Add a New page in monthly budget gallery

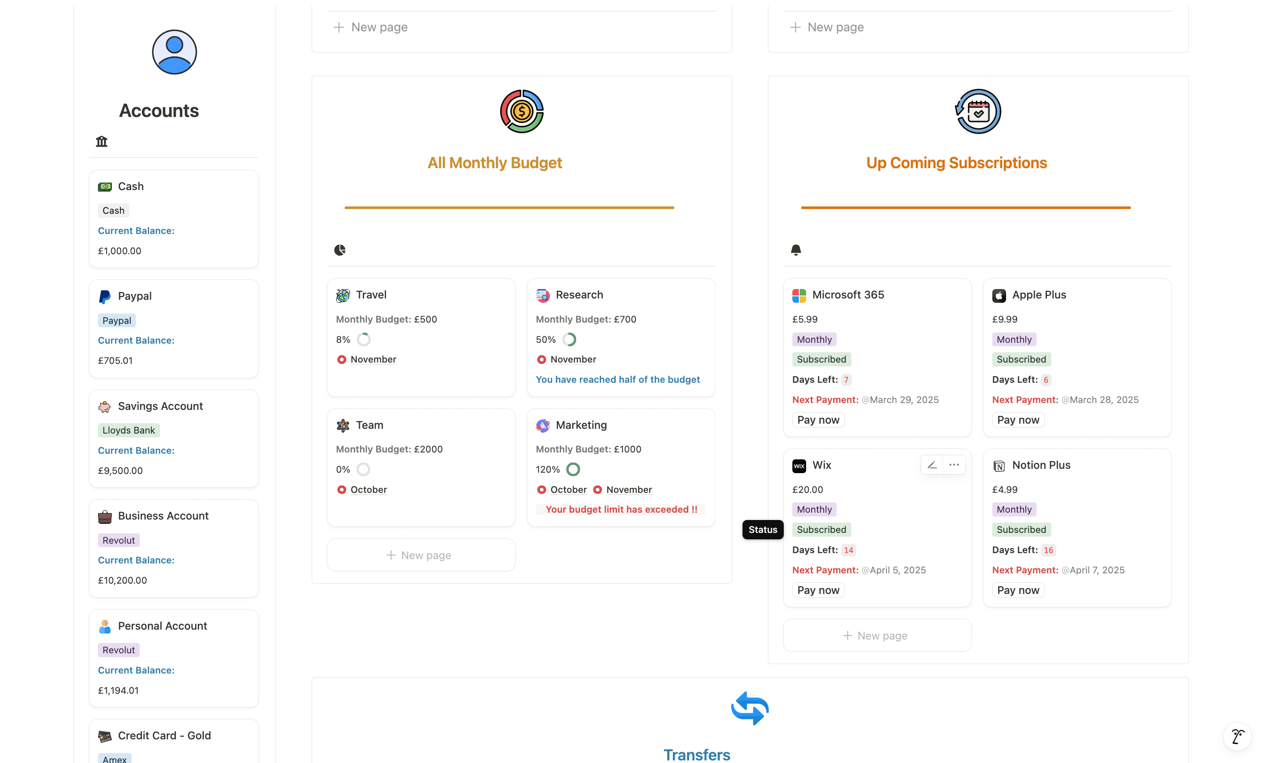pyautogui.click(x=421, y=555)
